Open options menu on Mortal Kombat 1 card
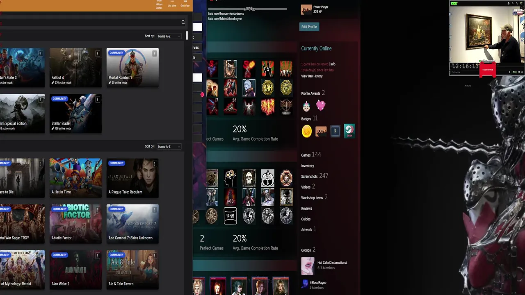This screenshot has width=525, height=295. pyautogui.click(x=154, y=54)
